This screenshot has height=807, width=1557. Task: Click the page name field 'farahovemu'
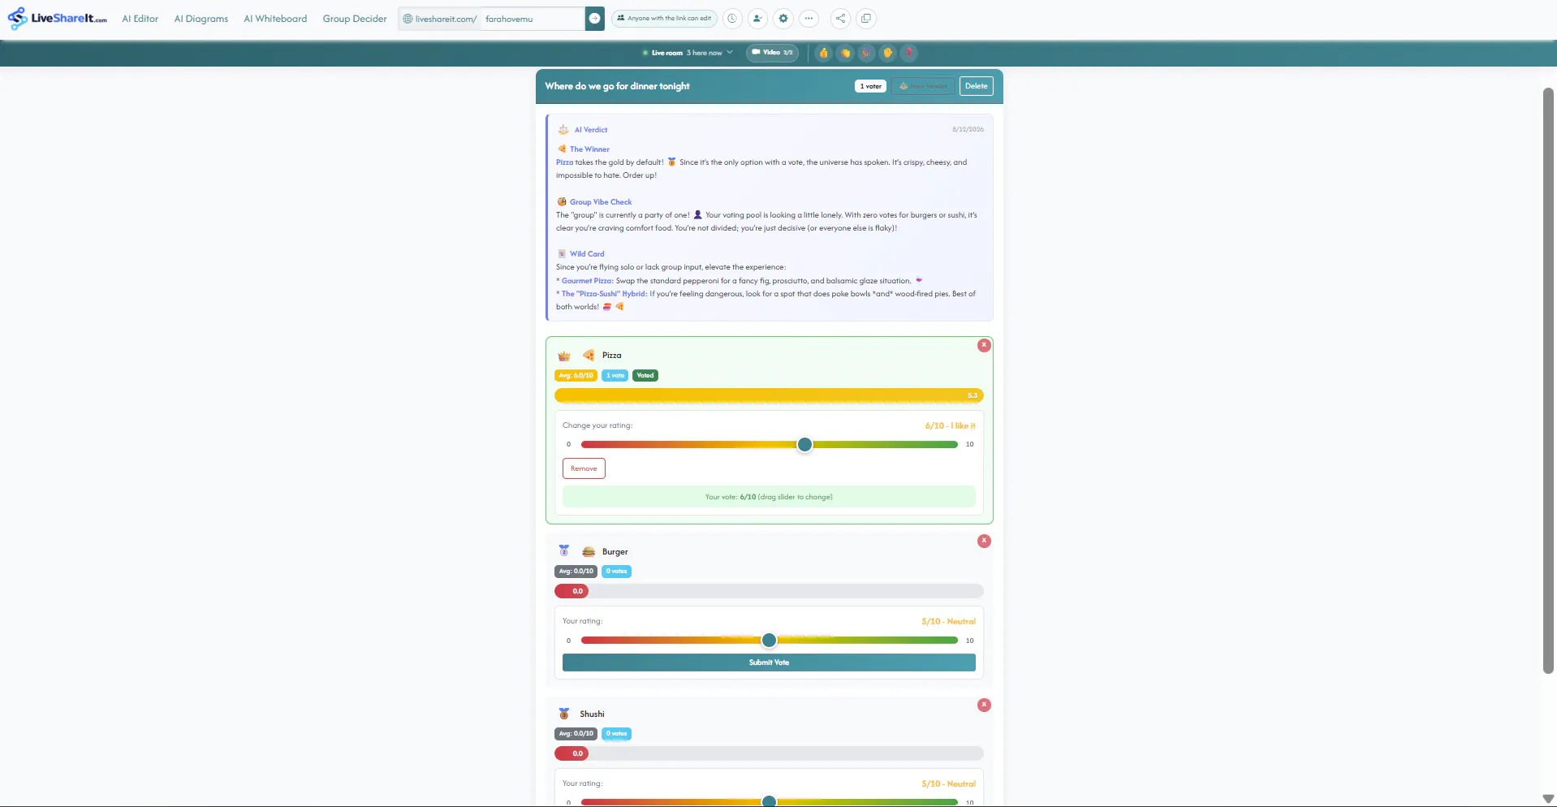click(532, 19)
